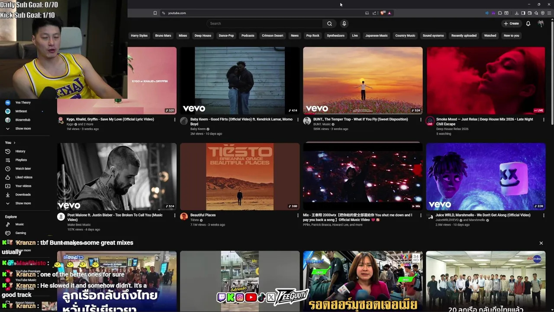Image resolution: width=554 pixels, height=312 pixels.
Task: Click the Music note icon under Explore
Action: [x=7, y=224]
